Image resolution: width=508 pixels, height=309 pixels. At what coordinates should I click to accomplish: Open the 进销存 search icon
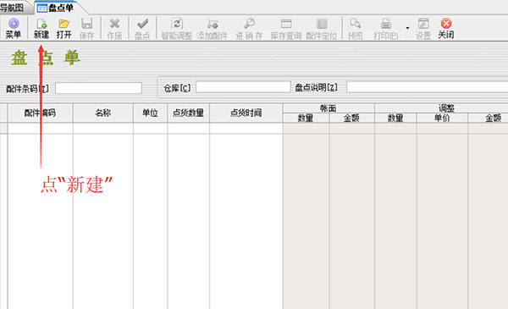249,24
